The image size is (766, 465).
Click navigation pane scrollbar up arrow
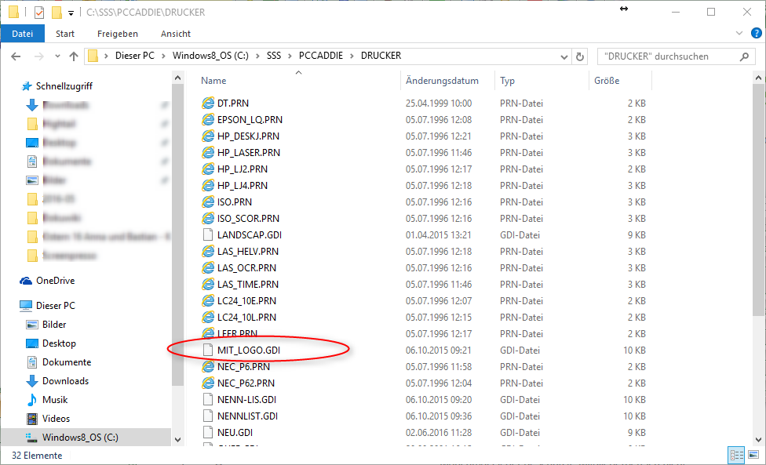[x=178, y=78]
